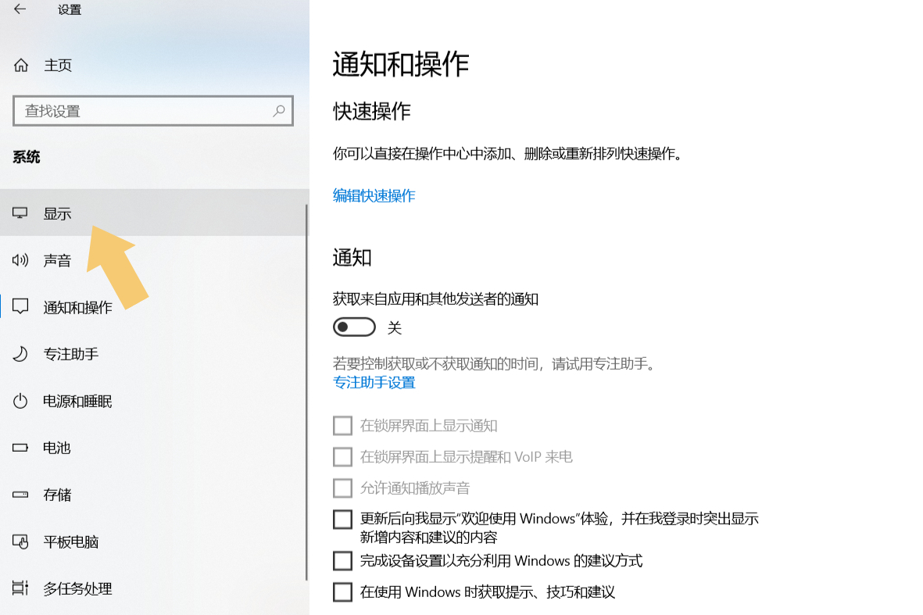This screenshot has height=615, width=923.
Task: Click the 声音 speaker icon
Action: click(x=19, y=260)
